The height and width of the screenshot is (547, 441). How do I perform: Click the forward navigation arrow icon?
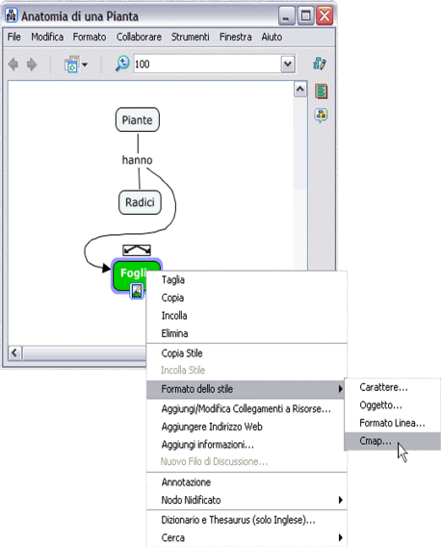[x=32, y=65]
